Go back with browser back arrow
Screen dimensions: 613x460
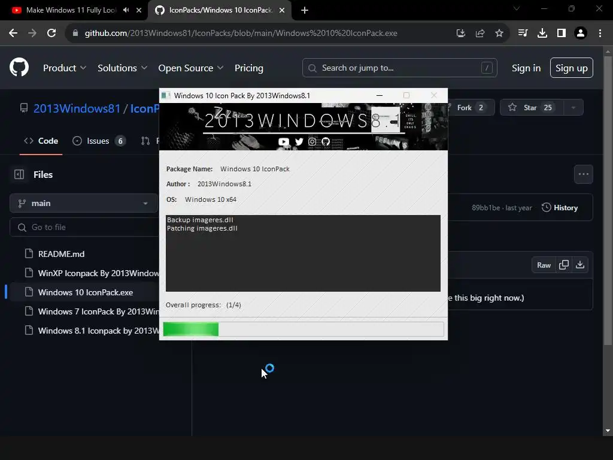pos(13,34)
